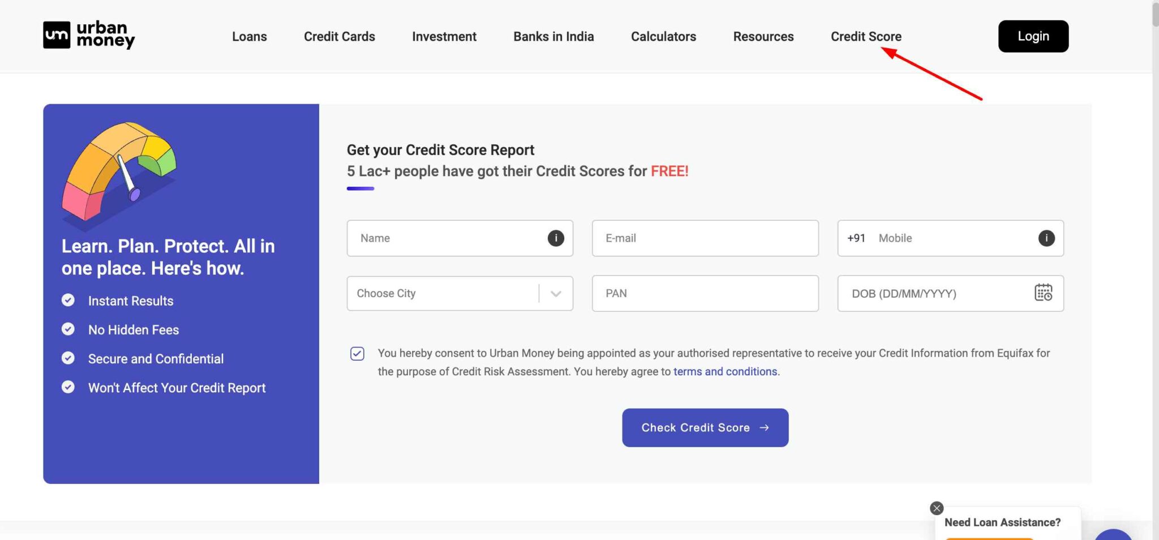This screenshot has width=1159, height=540.
Task: Click the info icon in the Mobile field
Action: 1046,238
